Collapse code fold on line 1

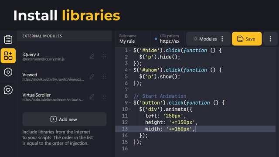[130, 51]
